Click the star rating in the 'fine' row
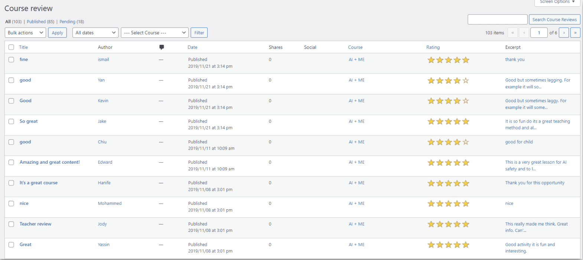 (x=448, y=60)
